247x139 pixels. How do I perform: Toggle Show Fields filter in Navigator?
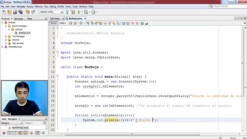click(x=9, y=133)
